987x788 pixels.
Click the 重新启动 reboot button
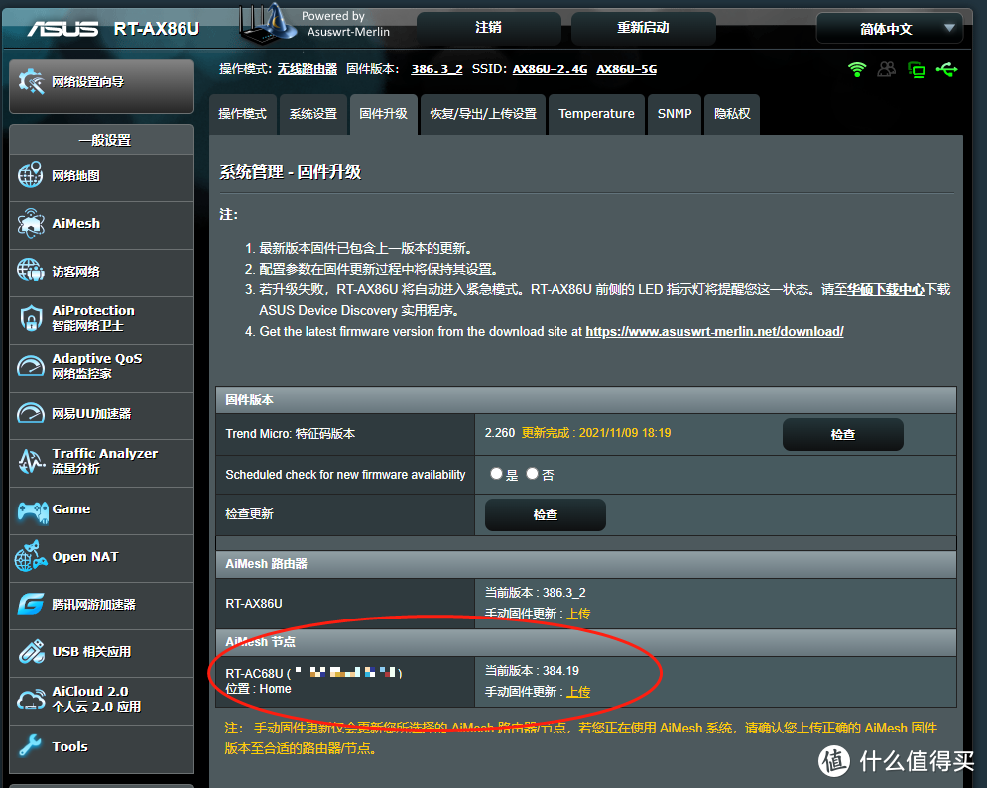point(642,29)
